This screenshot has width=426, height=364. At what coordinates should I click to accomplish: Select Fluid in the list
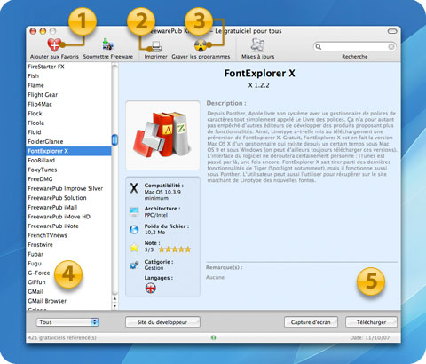point(68,132)
